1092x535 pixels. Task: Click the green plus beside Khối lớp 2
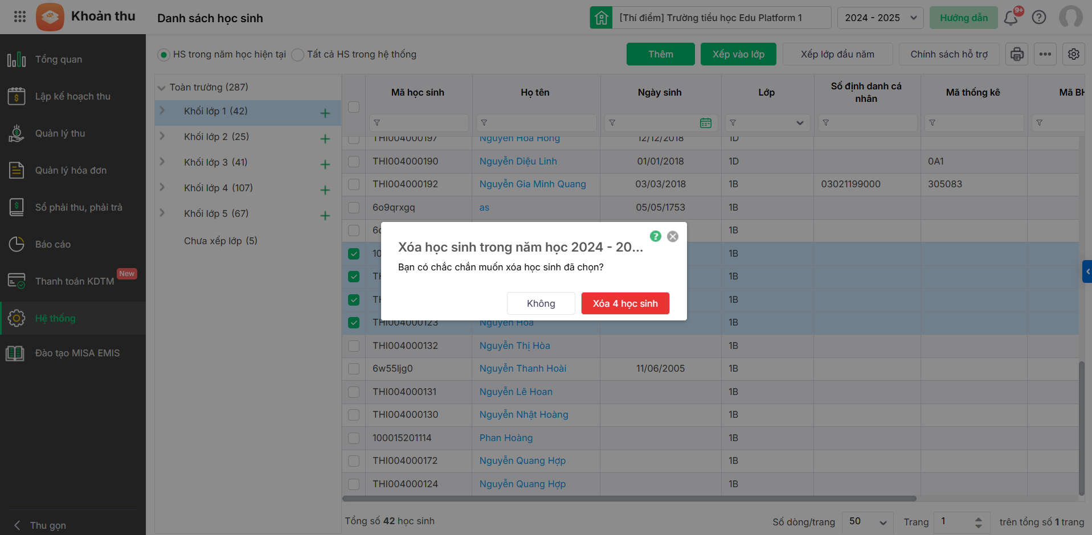(325, 139)
